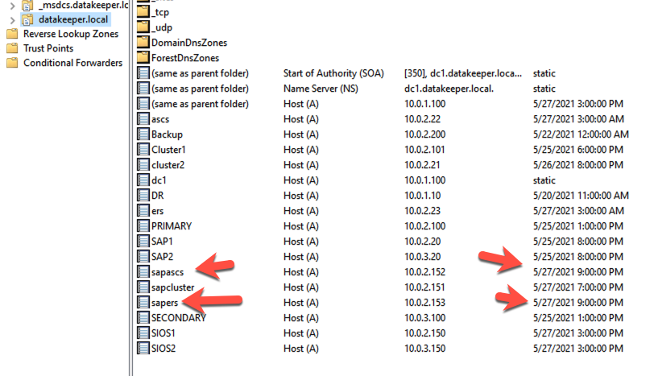Click the datakeeper.local zone icon

tap(27, 19)
